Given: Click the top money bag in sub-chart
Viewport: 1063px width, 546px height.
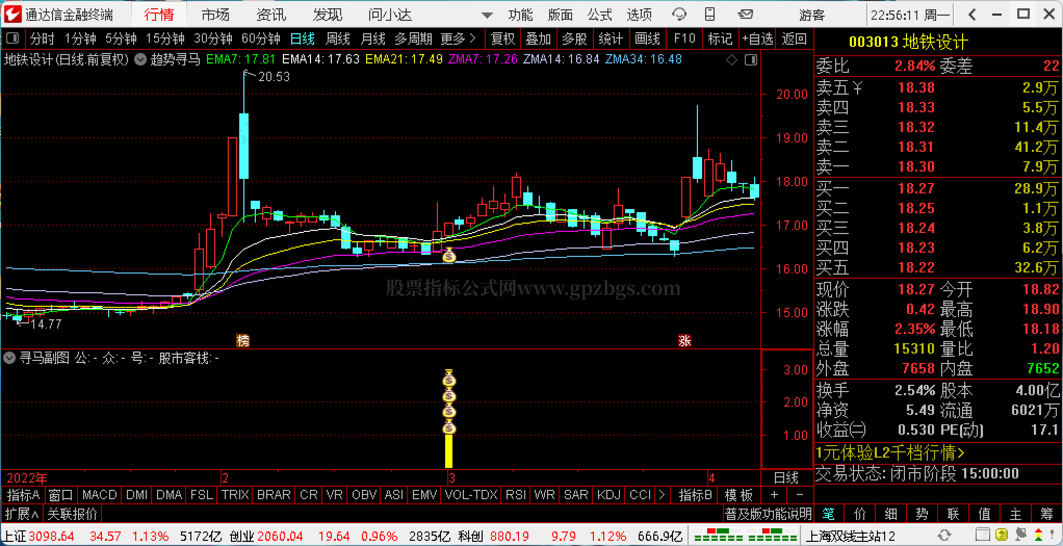Looking at the screenshot, I should 449,379.
